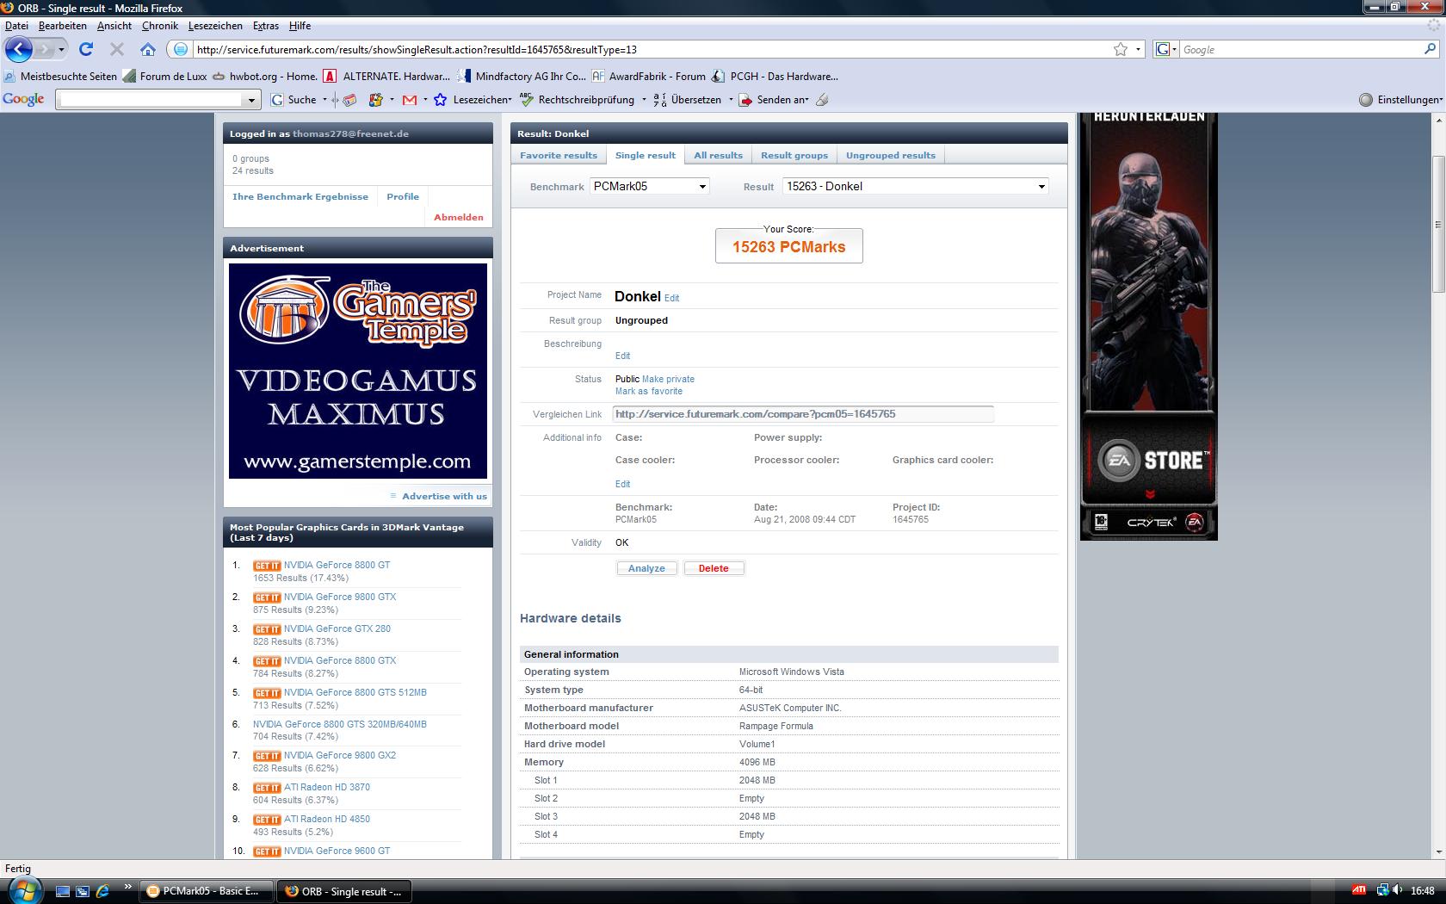Open the address bar history dropdown arrow

click(x=1138, y=49)
